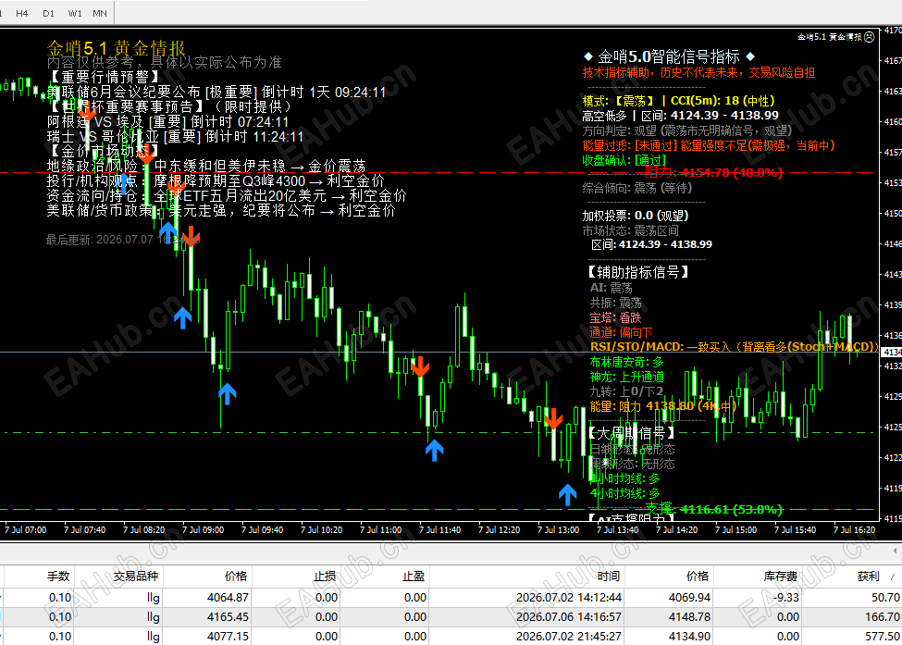Click the -9.33 swap cell
This screenshot has width=902, height=645.
pos(785,597)
